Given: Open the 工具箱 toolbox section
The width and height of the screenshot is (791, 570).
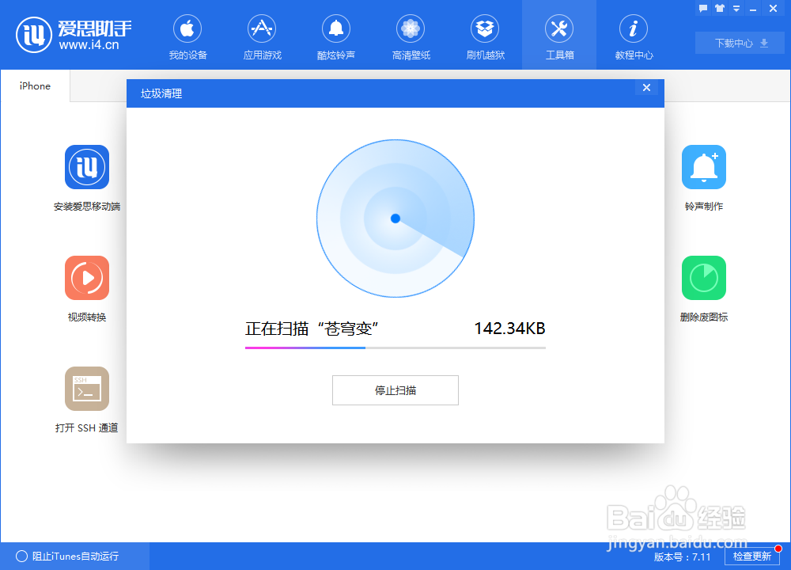Looking at the screenshot, I should pyautogui.click(x=559, y=35).
